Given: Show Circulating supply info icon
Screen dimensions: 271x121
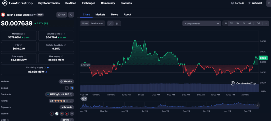Looking at the screenshot, I should (x=45, y=68).
